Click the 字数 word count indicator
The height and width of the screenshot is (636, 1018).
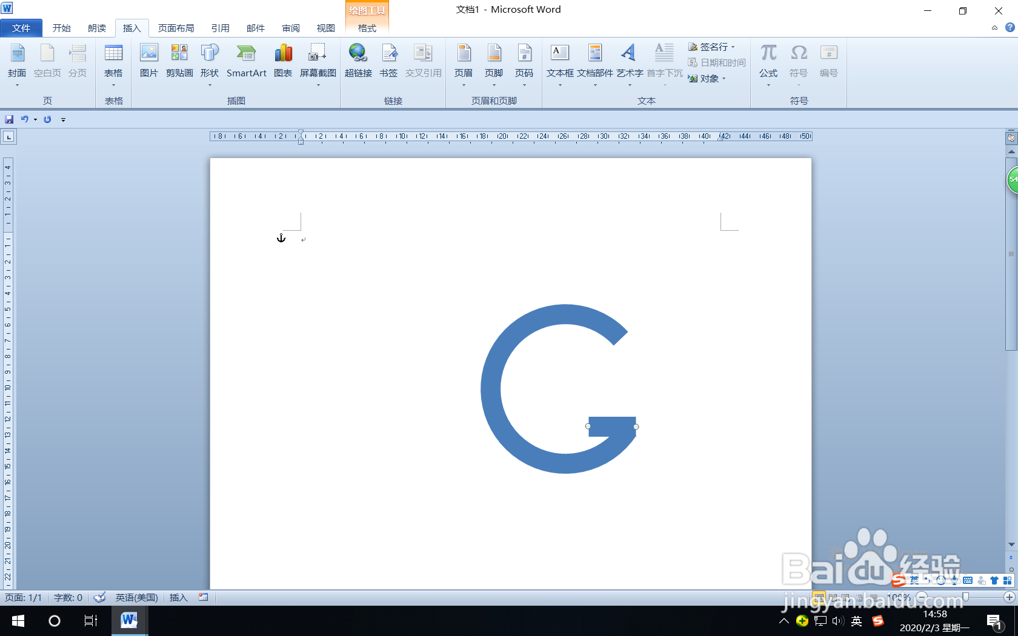tap(67, 598)
